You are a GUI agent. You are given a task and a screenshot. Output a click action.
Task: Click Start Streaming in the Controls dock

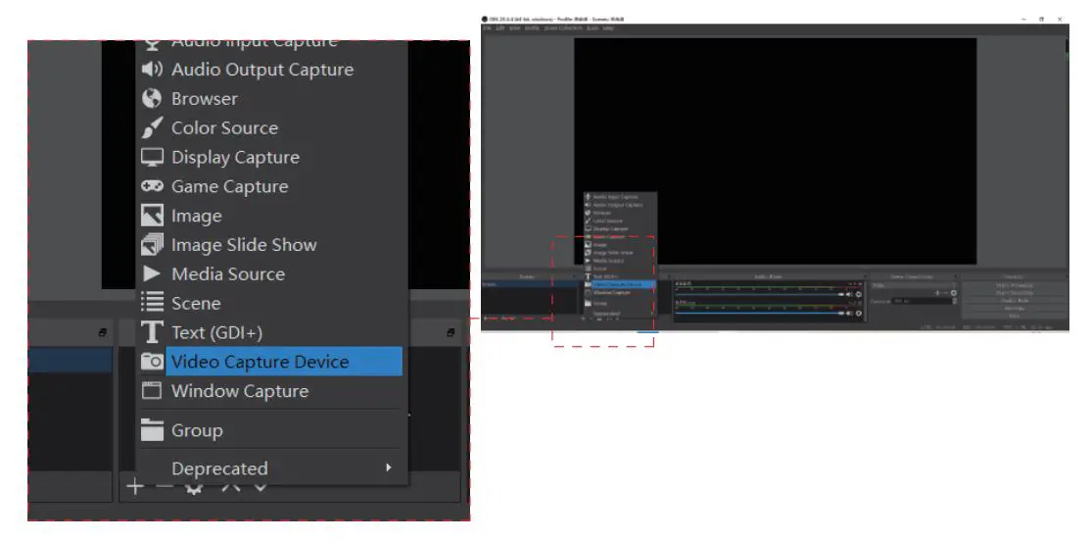tap(1014, 285)
